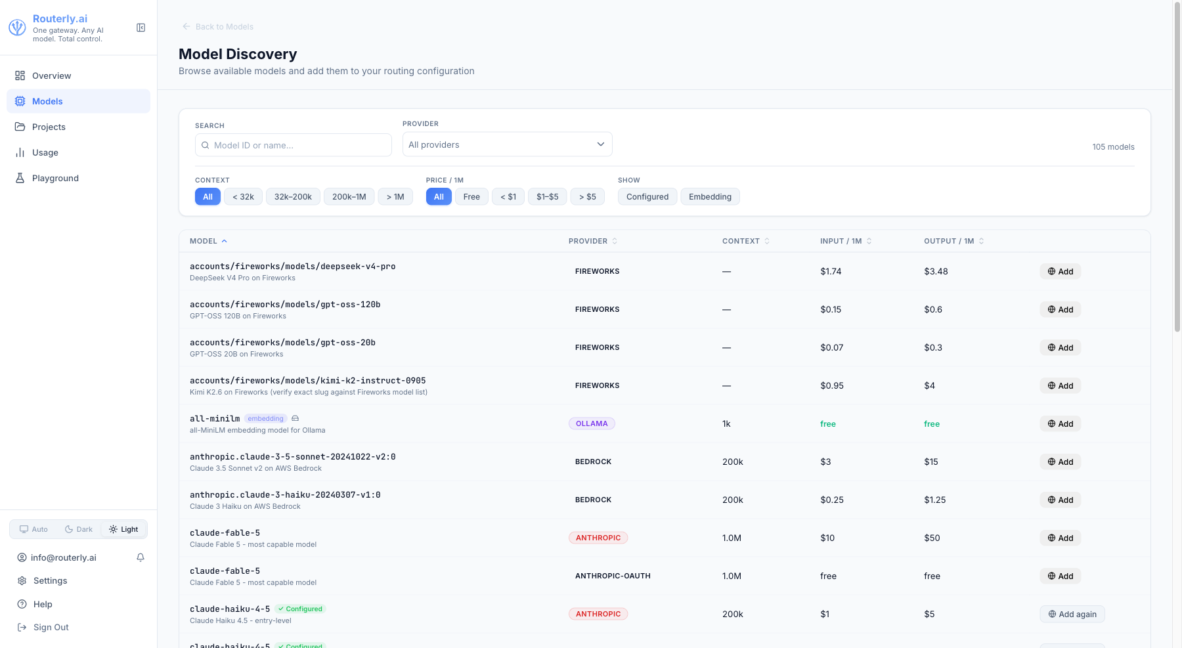Click the Usage bar chart icon
Screen dimensions: 1182x648
[x=20, y=152]
